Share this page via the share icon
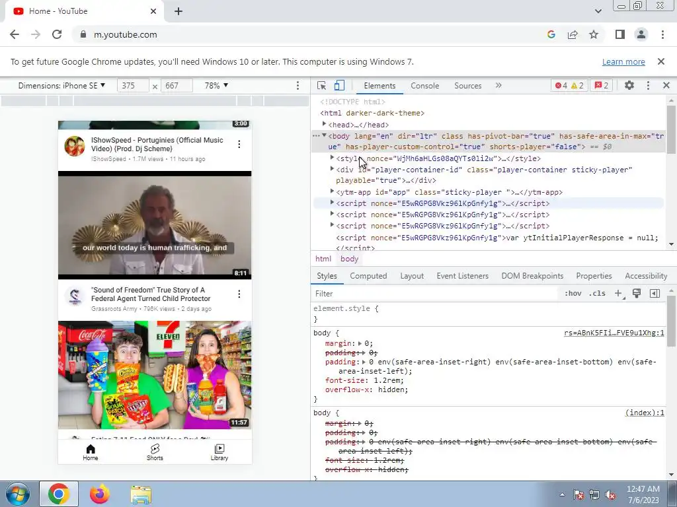Screen dimensions: 677x507 coord(573,34)
